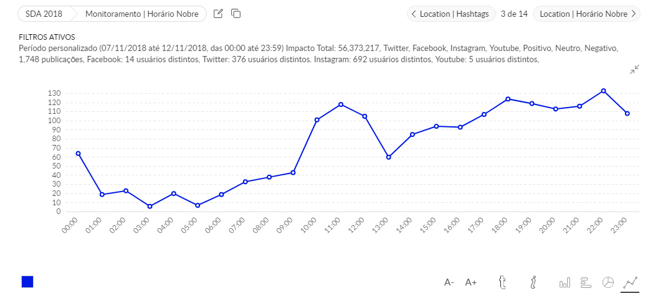The image size is (653, 306).
Task: Click the blue series color swatch
Action: click(x=27, y=282)
